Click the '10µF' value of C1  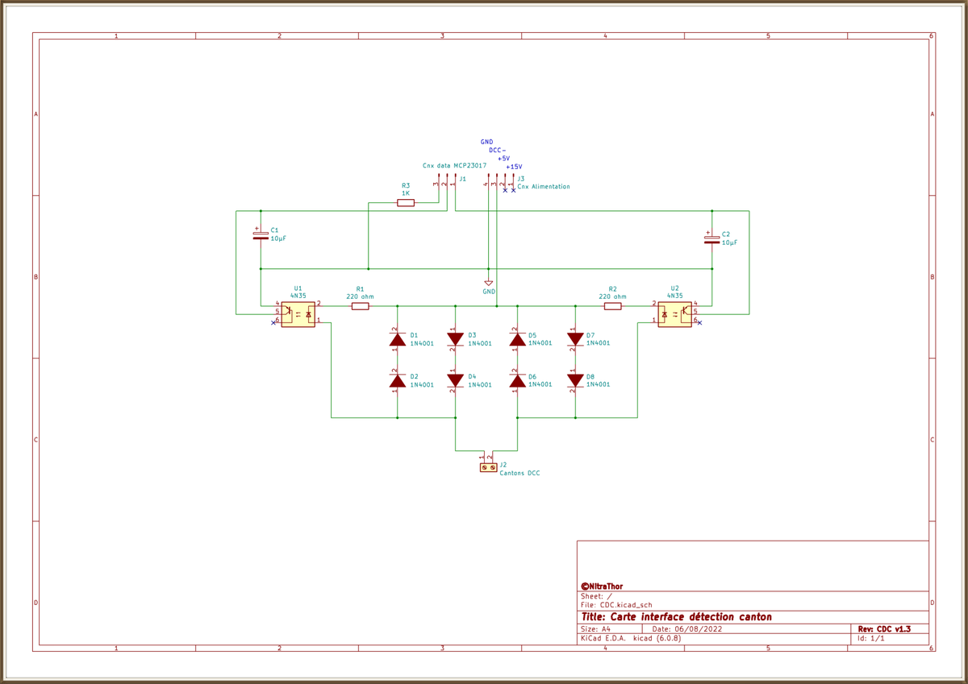click(278, 239)
